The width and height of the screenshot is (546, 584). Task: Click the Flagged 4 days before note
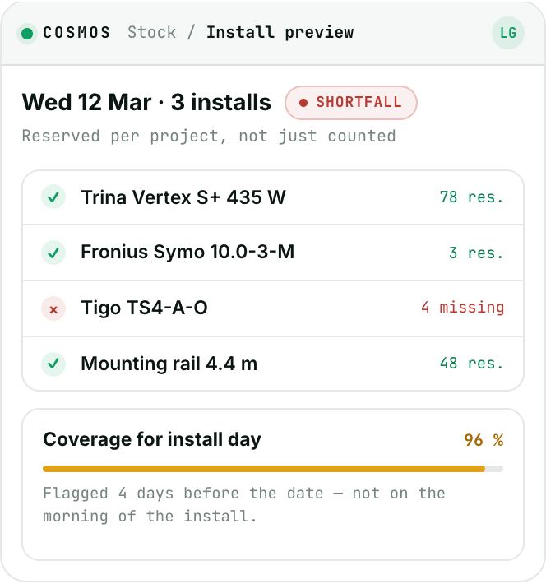pyautogui.click(x=244, y=505)
